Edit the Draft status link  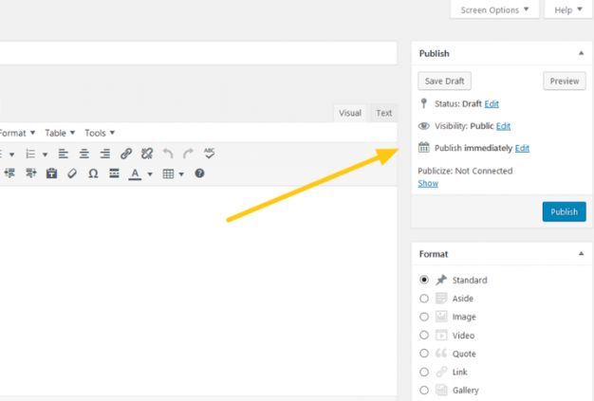coord(492,103)
